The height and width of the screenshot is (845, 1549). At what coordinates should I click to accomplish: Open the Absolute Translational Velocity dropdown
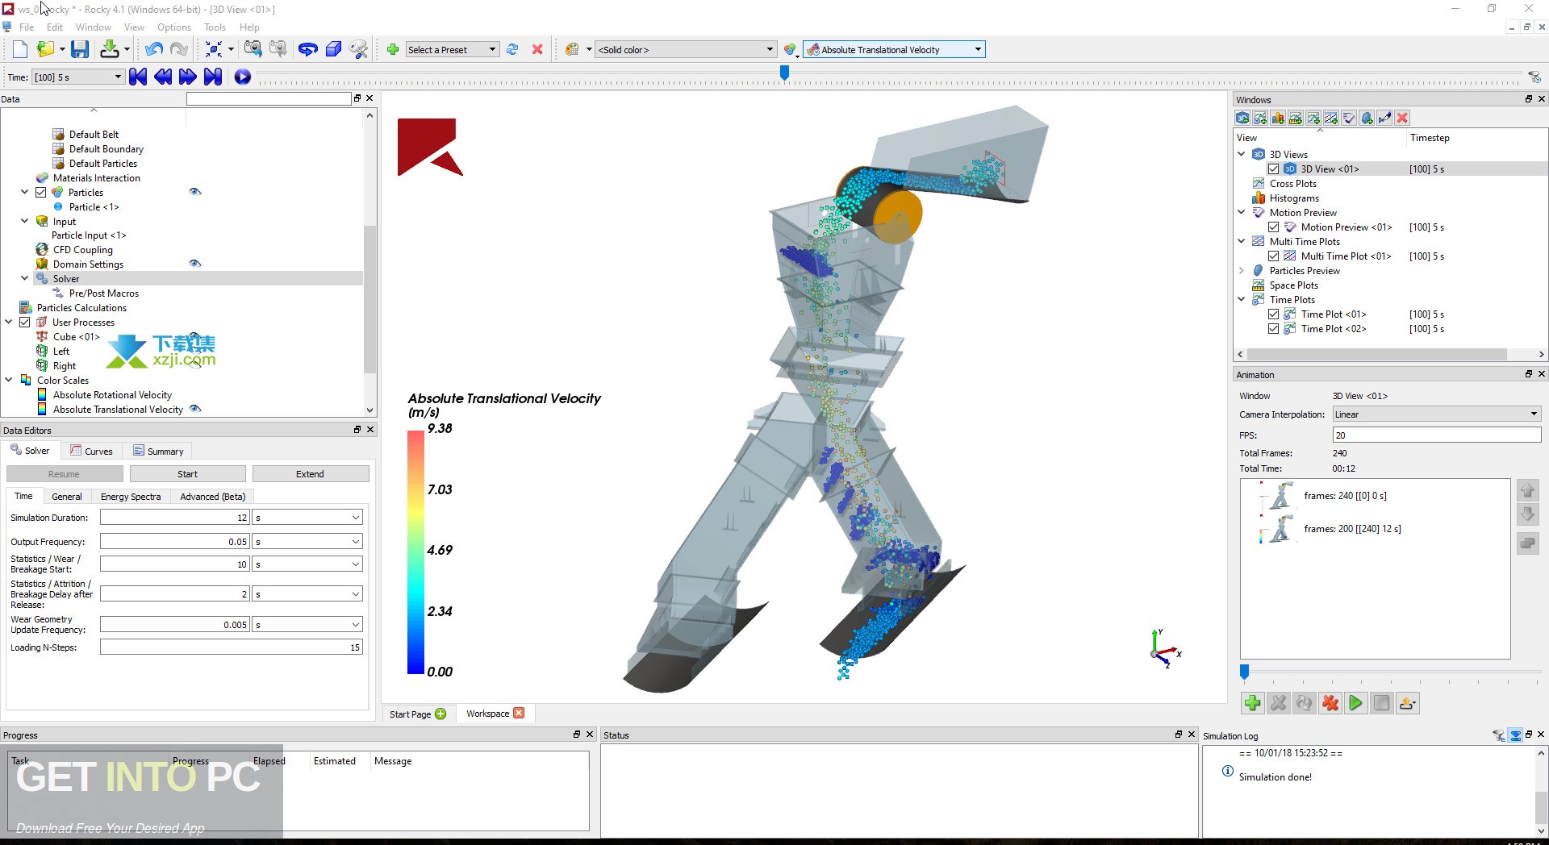click(894, 49)
